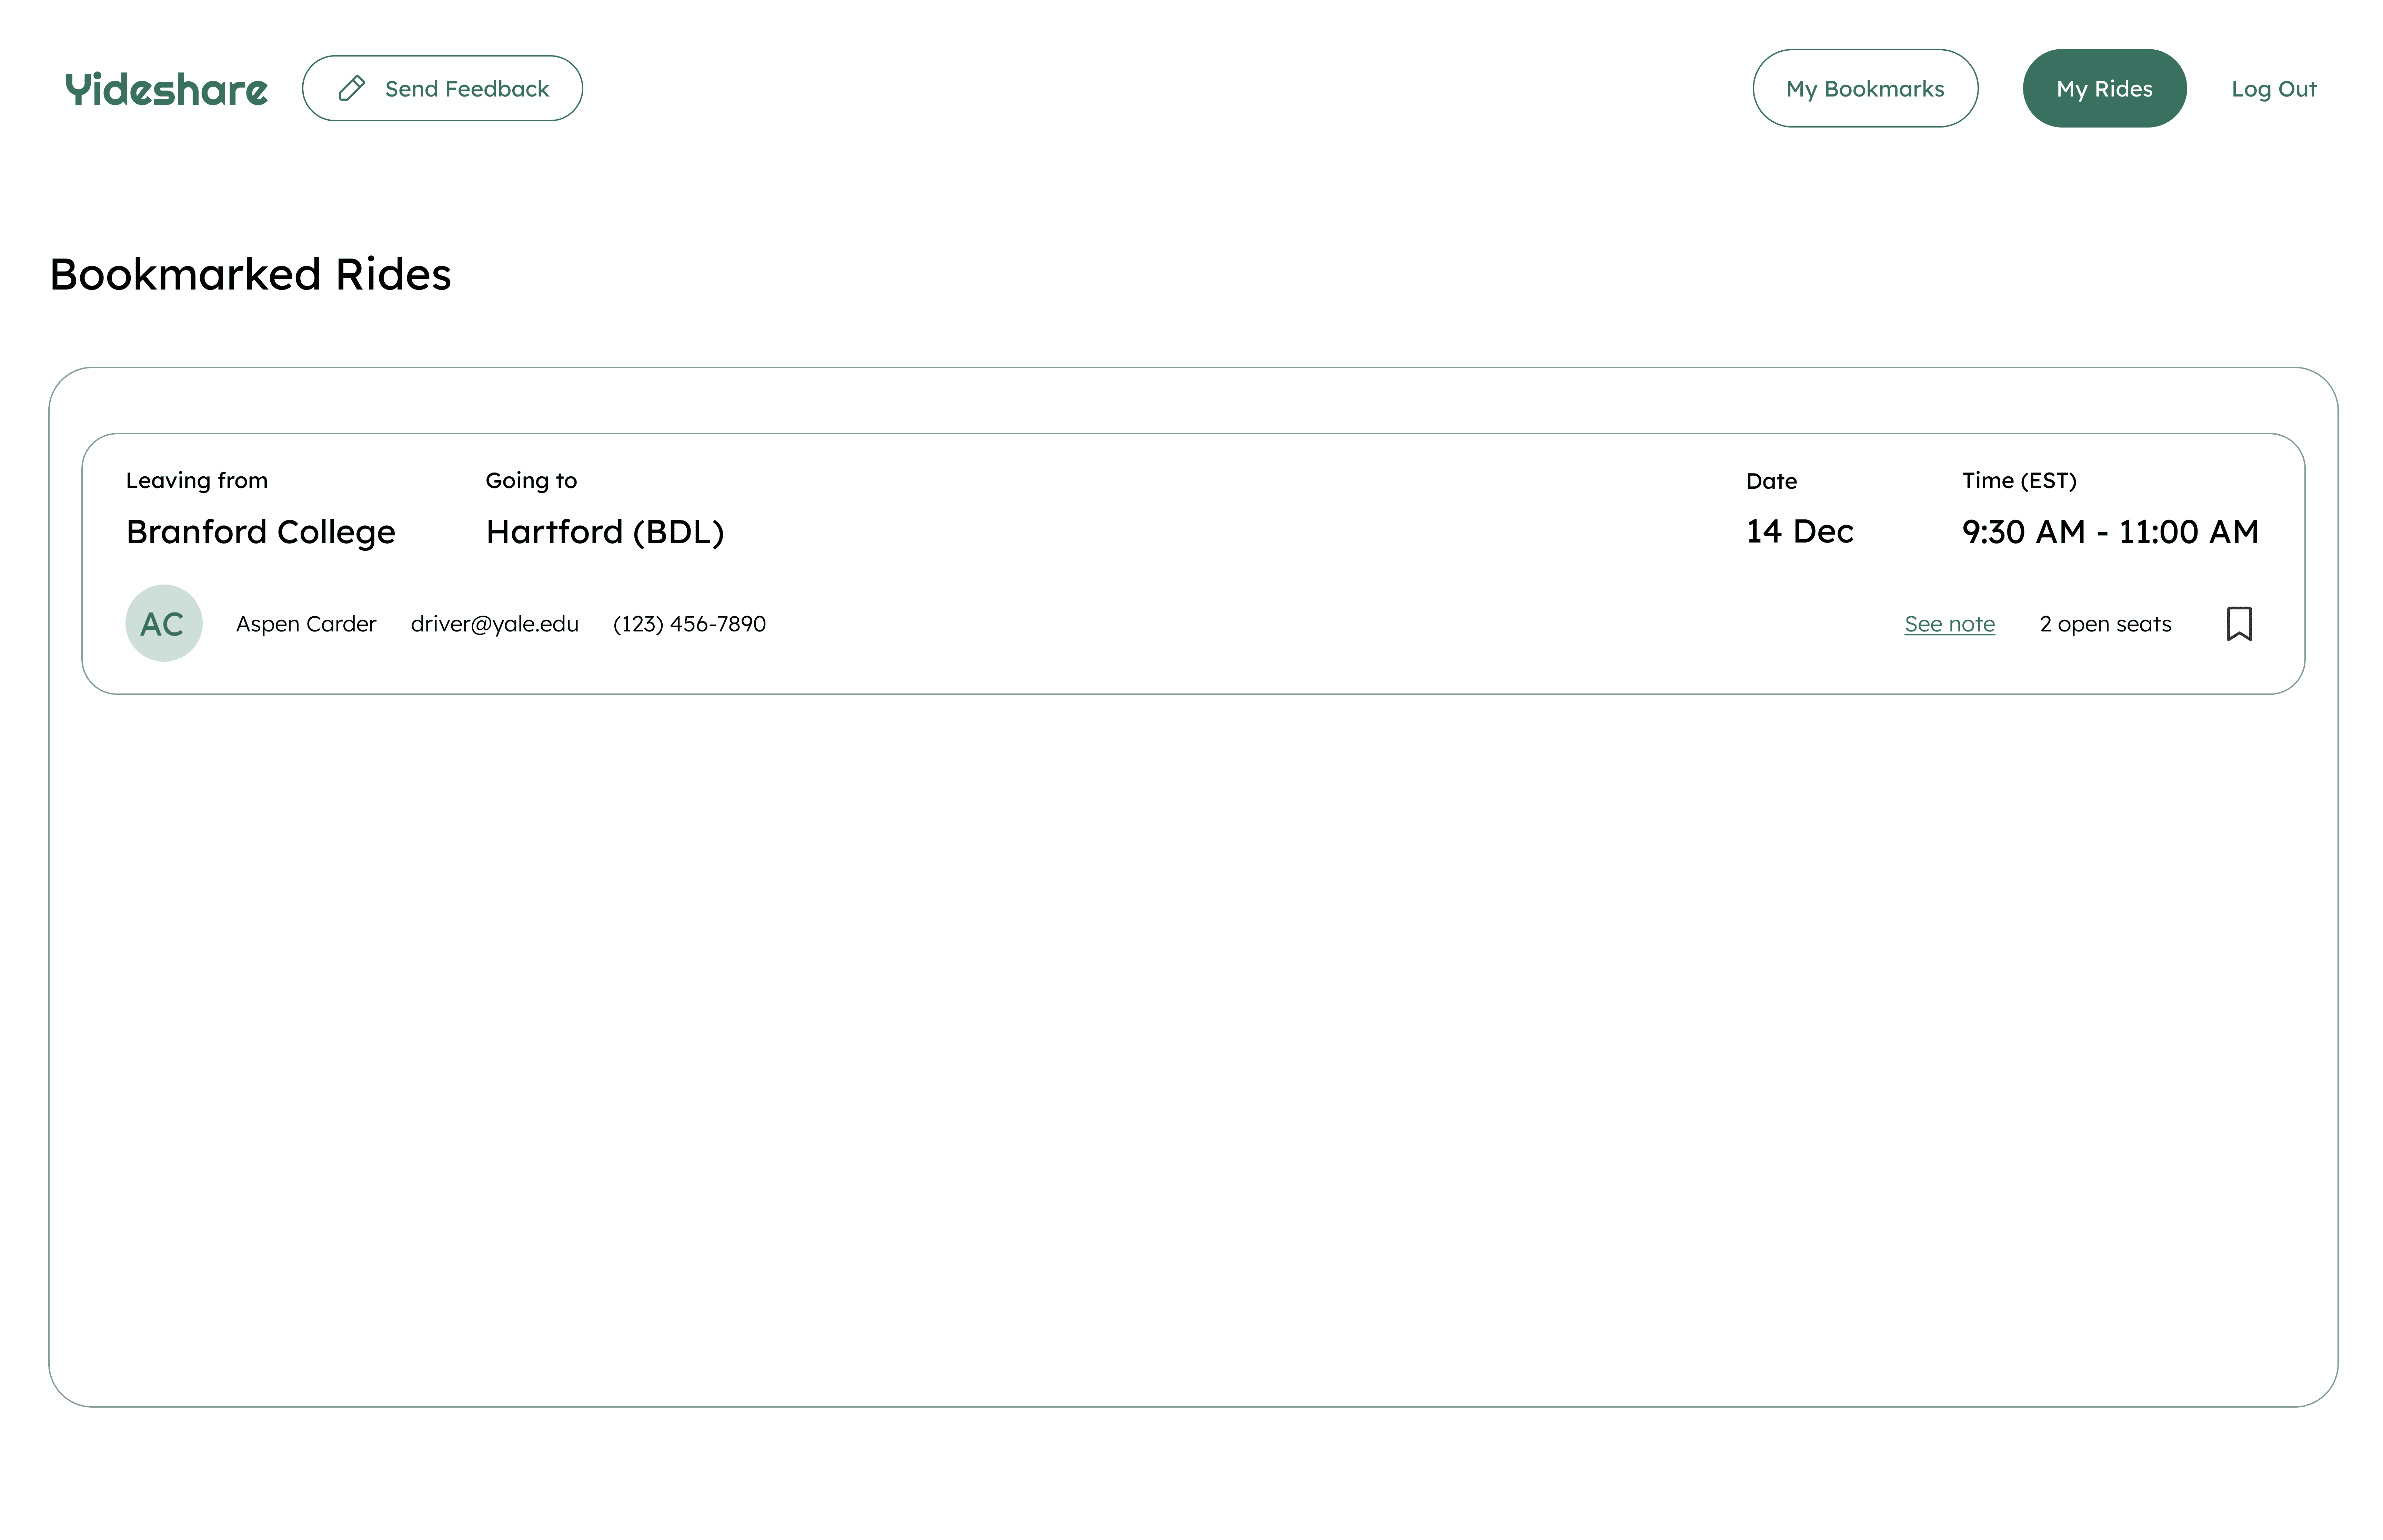Click the AC avatar circle
This screenshot has height=1540, width=2383.
click(164, 624)
